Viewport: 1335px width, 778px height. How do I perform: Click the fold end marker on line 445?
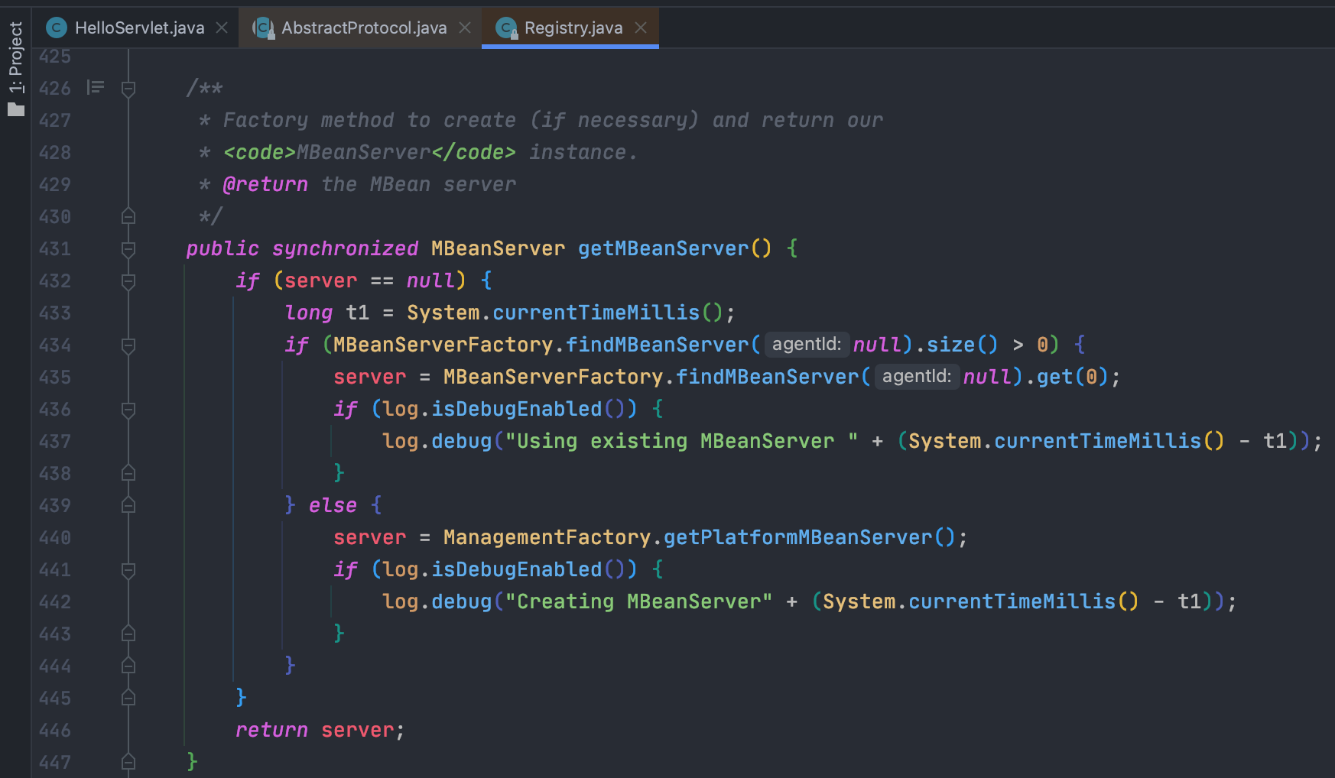[x=128, y=699]
